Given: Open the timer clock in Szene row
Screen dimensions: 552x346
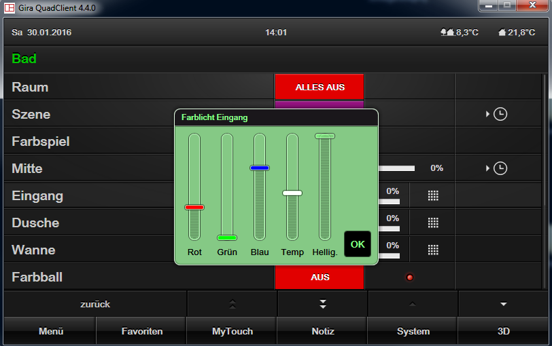Looking at the screenshot, I should 500,114.
